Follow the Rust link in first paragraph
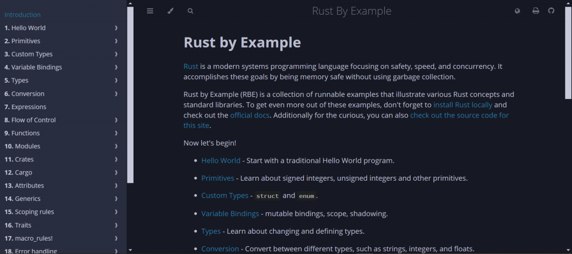 pyautogui.click(x=191, y=67)
